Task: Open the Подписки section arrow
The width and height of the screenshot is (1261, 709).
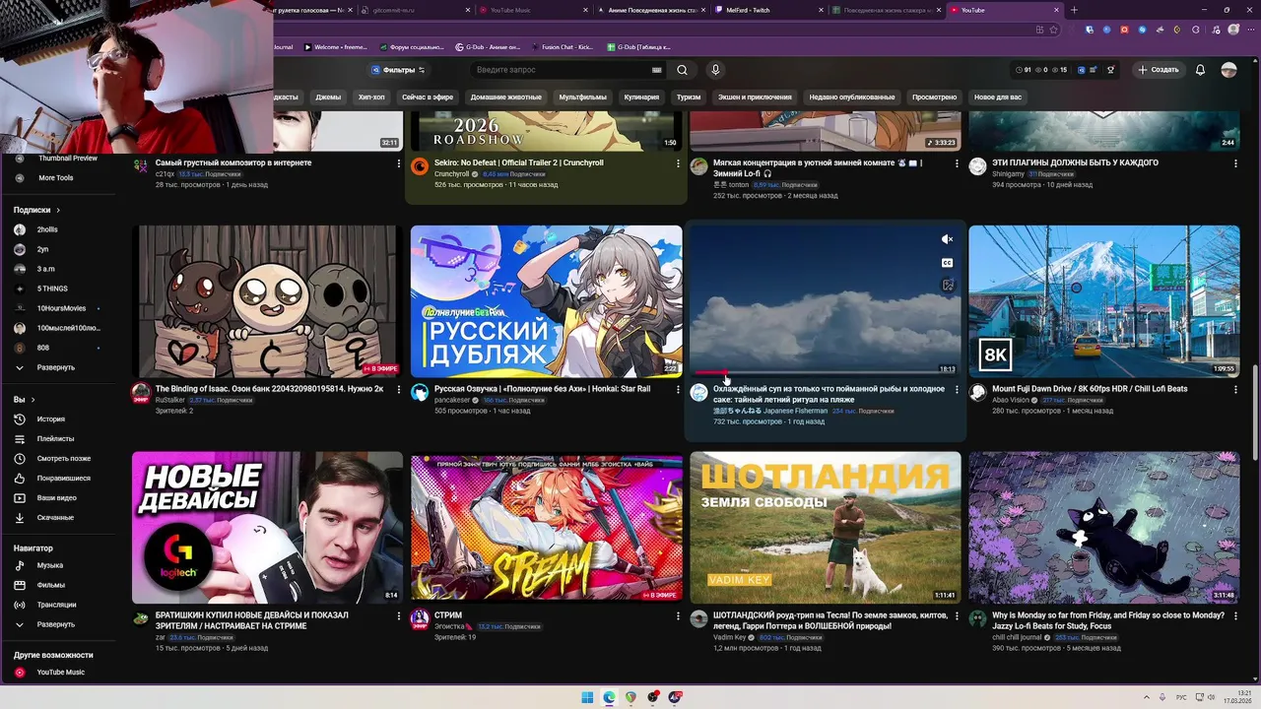Action: (x=58, y=210)
